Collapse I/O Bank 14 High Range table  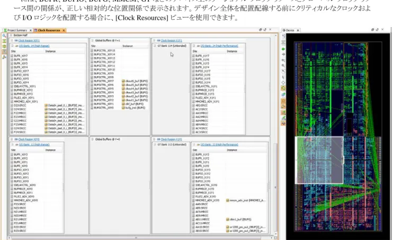tap(12, 46)
